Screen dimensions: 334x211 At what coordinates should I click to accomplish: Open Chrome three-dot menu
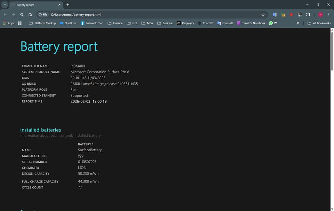[x=329, y=15]
